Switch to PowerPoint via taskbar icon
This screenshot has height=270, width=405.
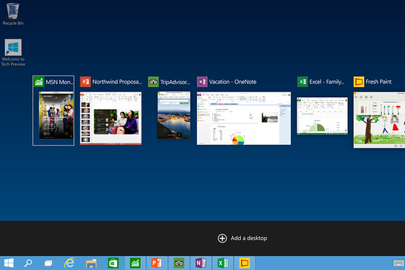(x=157, y=263)
